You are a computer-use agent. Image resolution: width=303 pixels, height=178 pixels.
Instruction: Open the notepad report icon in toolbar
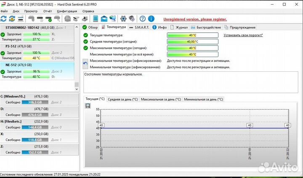coord(96,19)
